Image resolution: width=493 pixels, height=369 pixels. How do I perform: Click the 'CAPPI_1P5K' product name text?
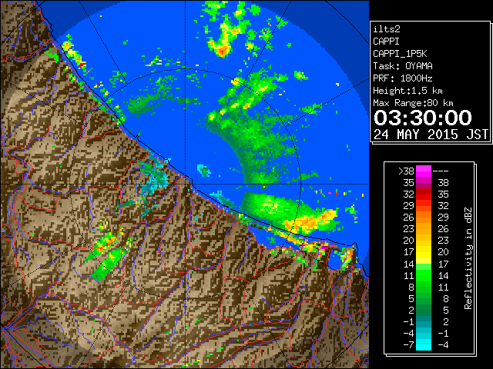(400, 54)
